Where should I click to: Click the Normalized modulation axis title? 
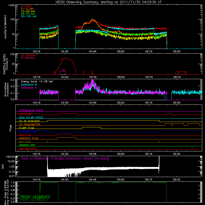(6, 89)
